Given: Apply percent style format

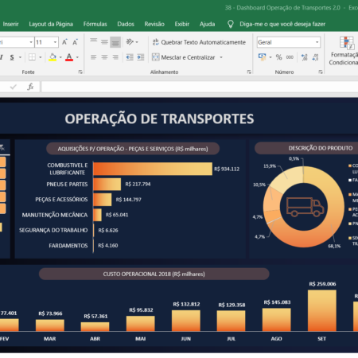Looking at the screenshot, I should click(278, 57).
